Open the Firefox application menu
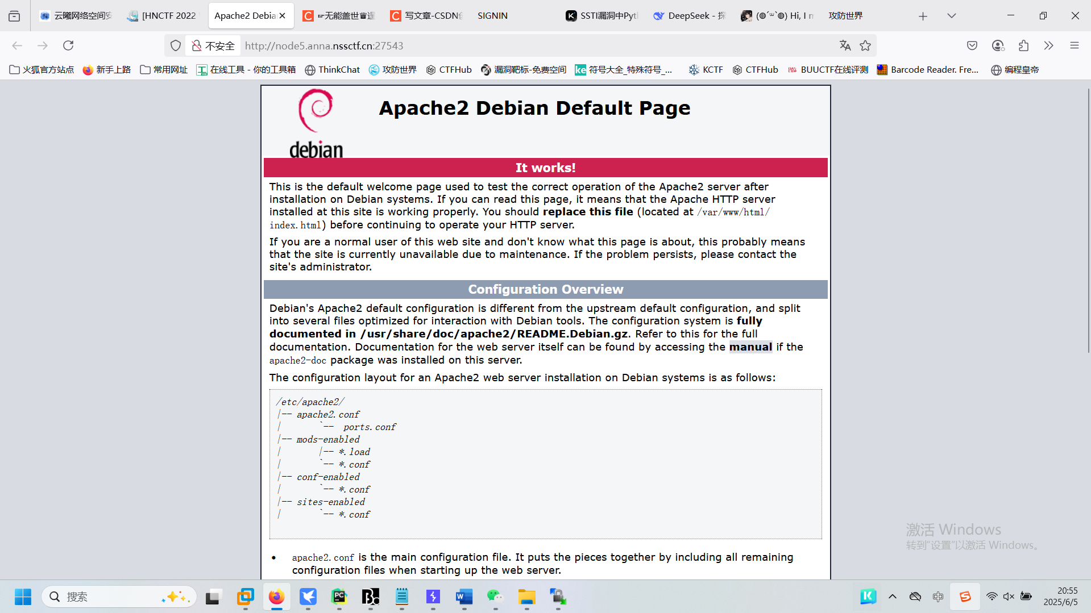The height and width of the screenshot is (613, 1091). (1075, 45)
